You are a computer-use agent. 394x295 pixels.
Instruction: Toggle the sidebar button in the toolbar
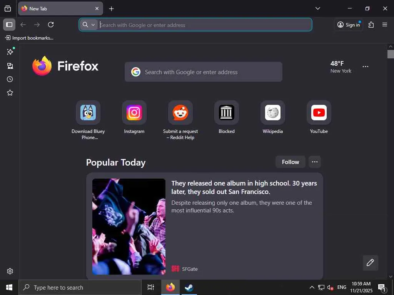pyautogui.click(x=9, y=25)
